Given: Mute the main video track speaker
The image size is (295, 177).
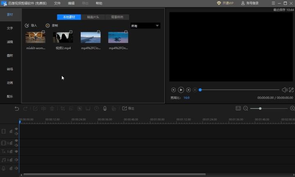Looking at the screenshot, I should 16,134.
